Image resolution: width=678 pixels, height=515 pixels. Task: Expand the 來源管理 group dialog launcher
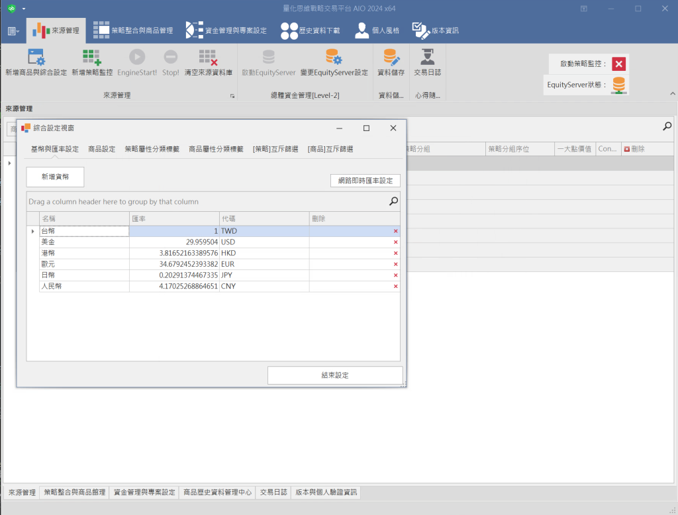click(232, 96)
